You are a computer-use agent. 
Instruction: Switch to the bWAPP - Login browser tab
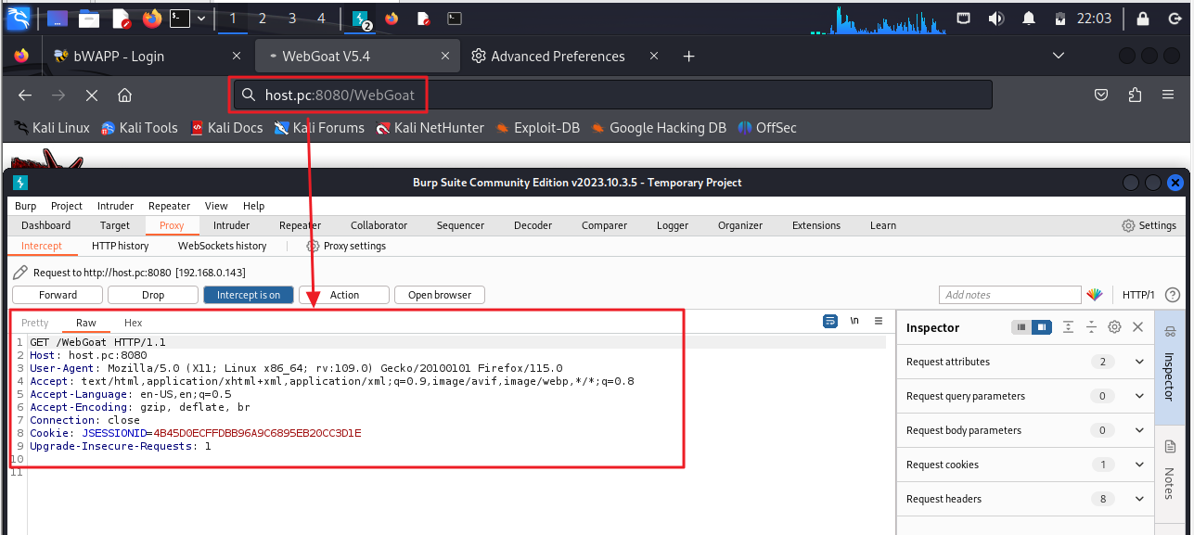click(148, 56)
